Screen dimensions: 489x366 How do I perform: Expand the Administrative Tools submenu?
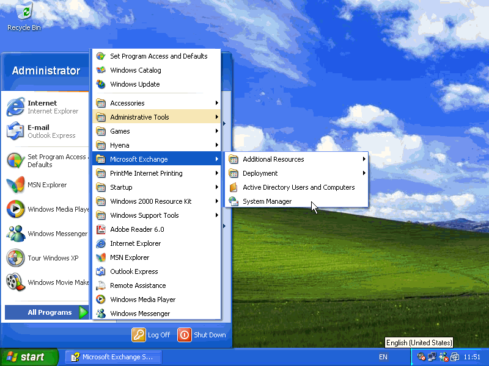tap(156, 117)
